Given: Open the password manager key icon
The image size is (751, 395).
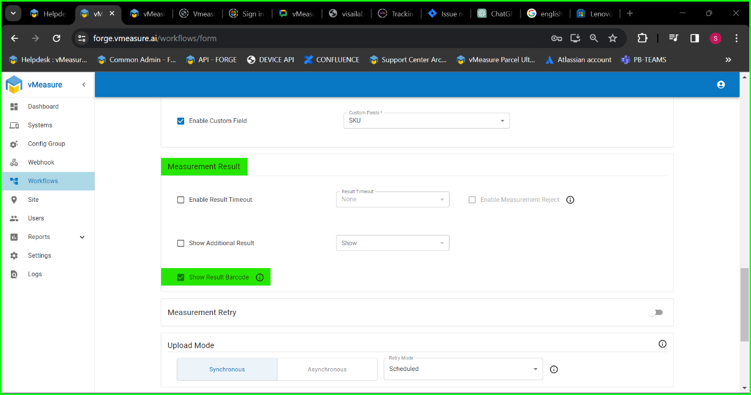Looking at the screenshot, I should (x=557, y=38).
